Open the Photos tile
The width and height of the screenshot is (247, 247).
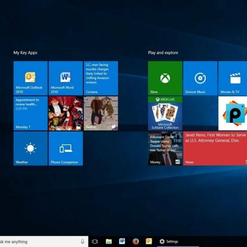[66, 114]
